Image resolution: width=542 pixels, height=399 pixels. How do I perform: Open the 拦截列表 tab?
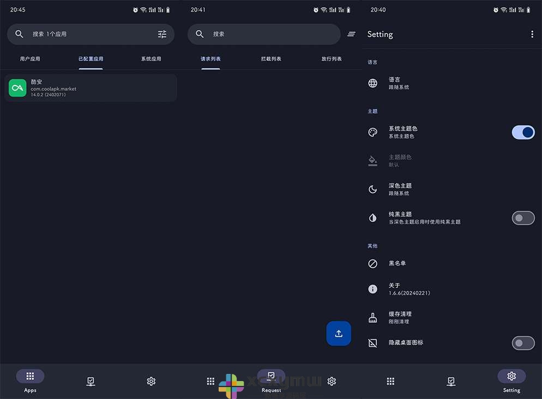(x=271, y=58)
